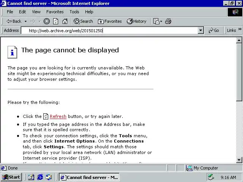Open the Search pane button
Screen dimensions: 243x182
(x=83, y=21)
